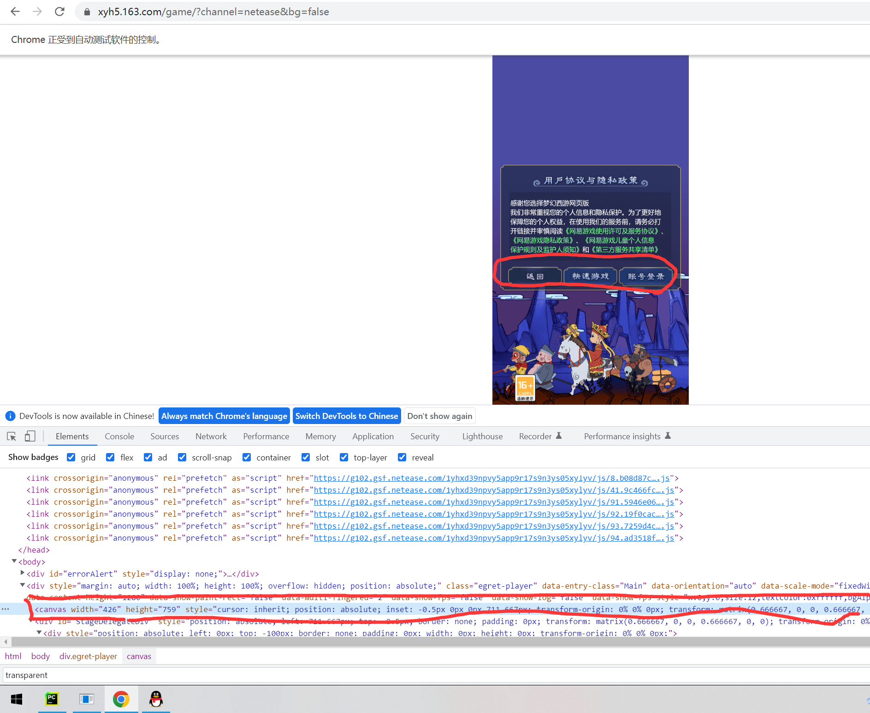
Task: Select canvas in the breadcrumb bar
Action: pyautogui.click(x=139, y=656)
